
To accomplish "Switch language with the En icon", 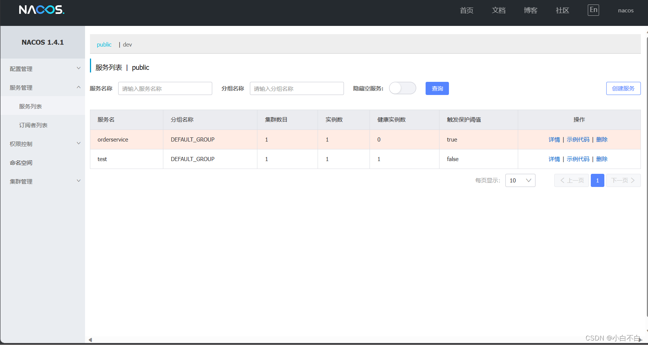I will coord(593,10).
